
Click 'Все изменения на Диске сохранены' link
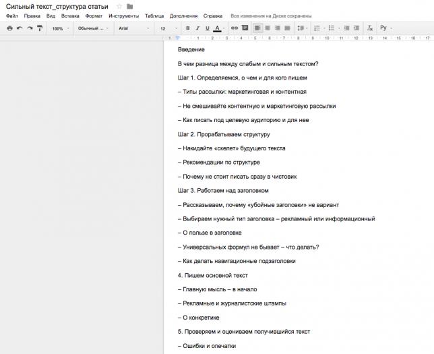(x=271, y=16)
